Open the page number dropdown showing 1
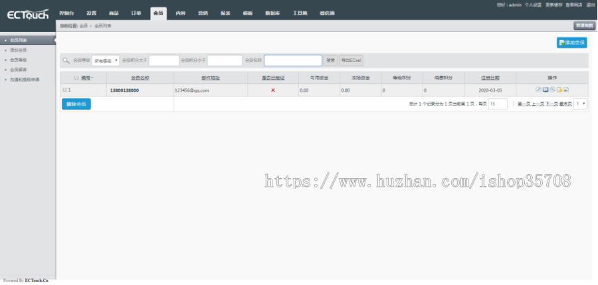 click(x=580, y=104)
